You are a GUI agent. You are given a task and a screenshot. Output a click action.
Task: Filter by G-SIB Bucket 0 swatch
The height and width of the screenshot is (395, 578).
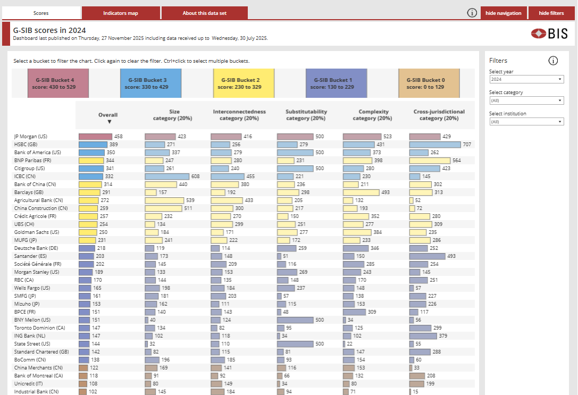[x=429, y=83]
